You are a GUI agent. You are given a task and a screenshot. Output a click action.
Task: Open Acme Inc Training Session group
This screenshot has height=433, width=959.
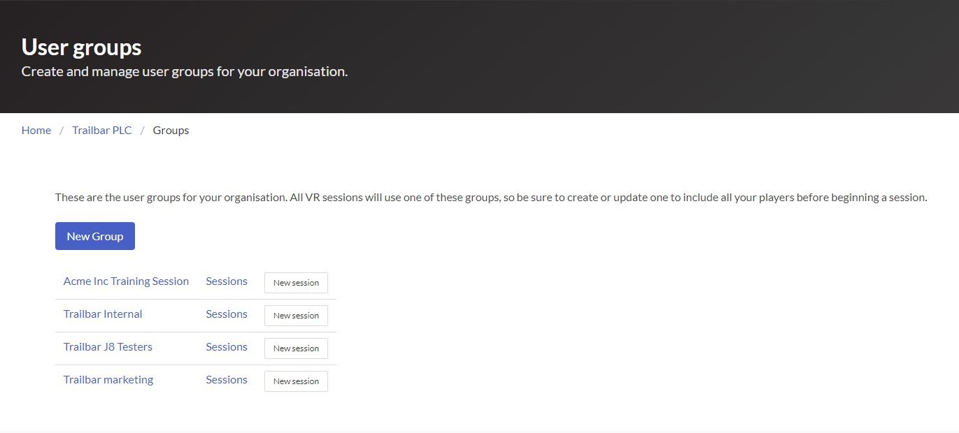tap(126, 281)
